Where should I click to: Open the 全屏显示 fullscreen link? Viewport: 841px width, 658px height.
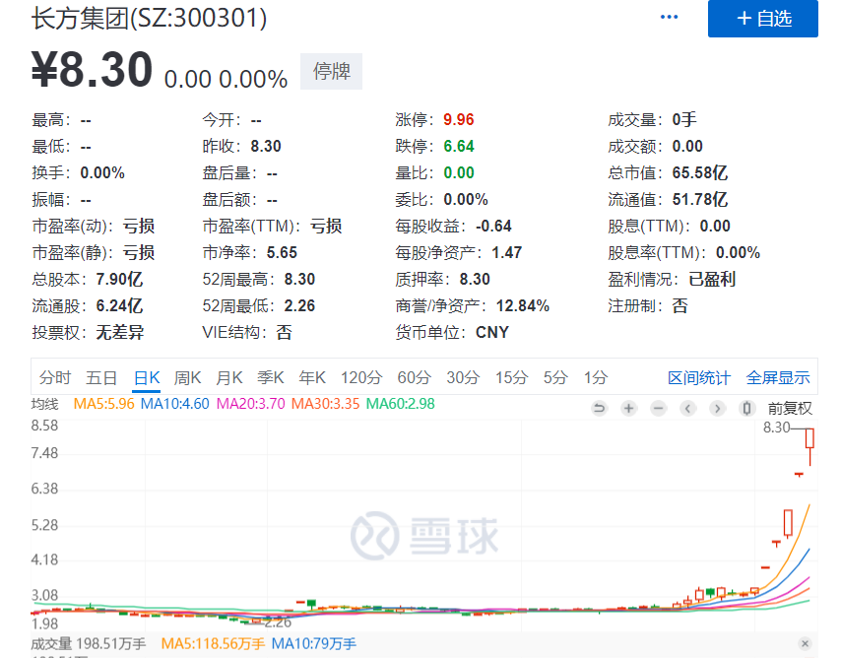[778, 378]
